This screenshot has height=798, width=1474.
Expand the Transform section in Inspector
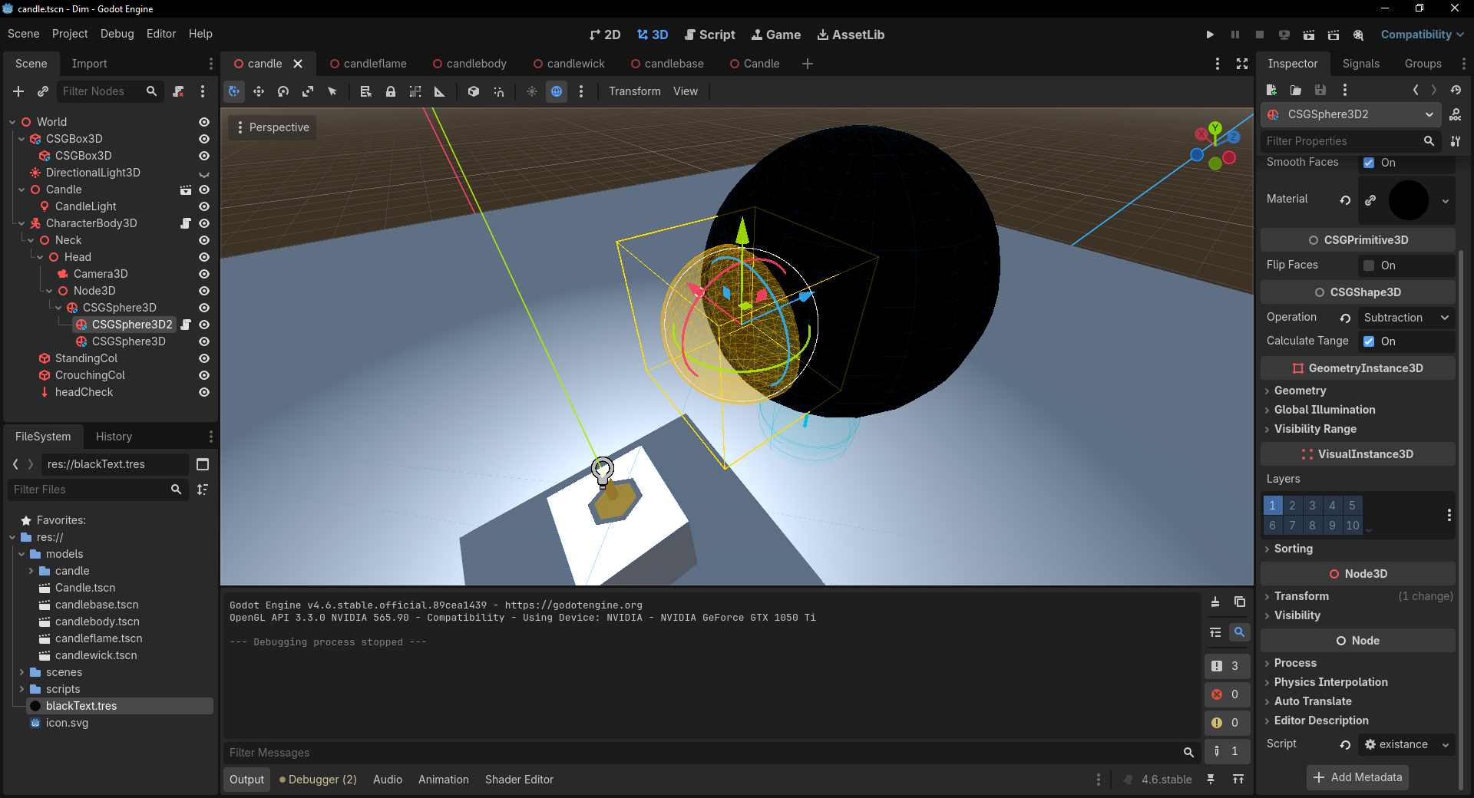[1301, 596]
